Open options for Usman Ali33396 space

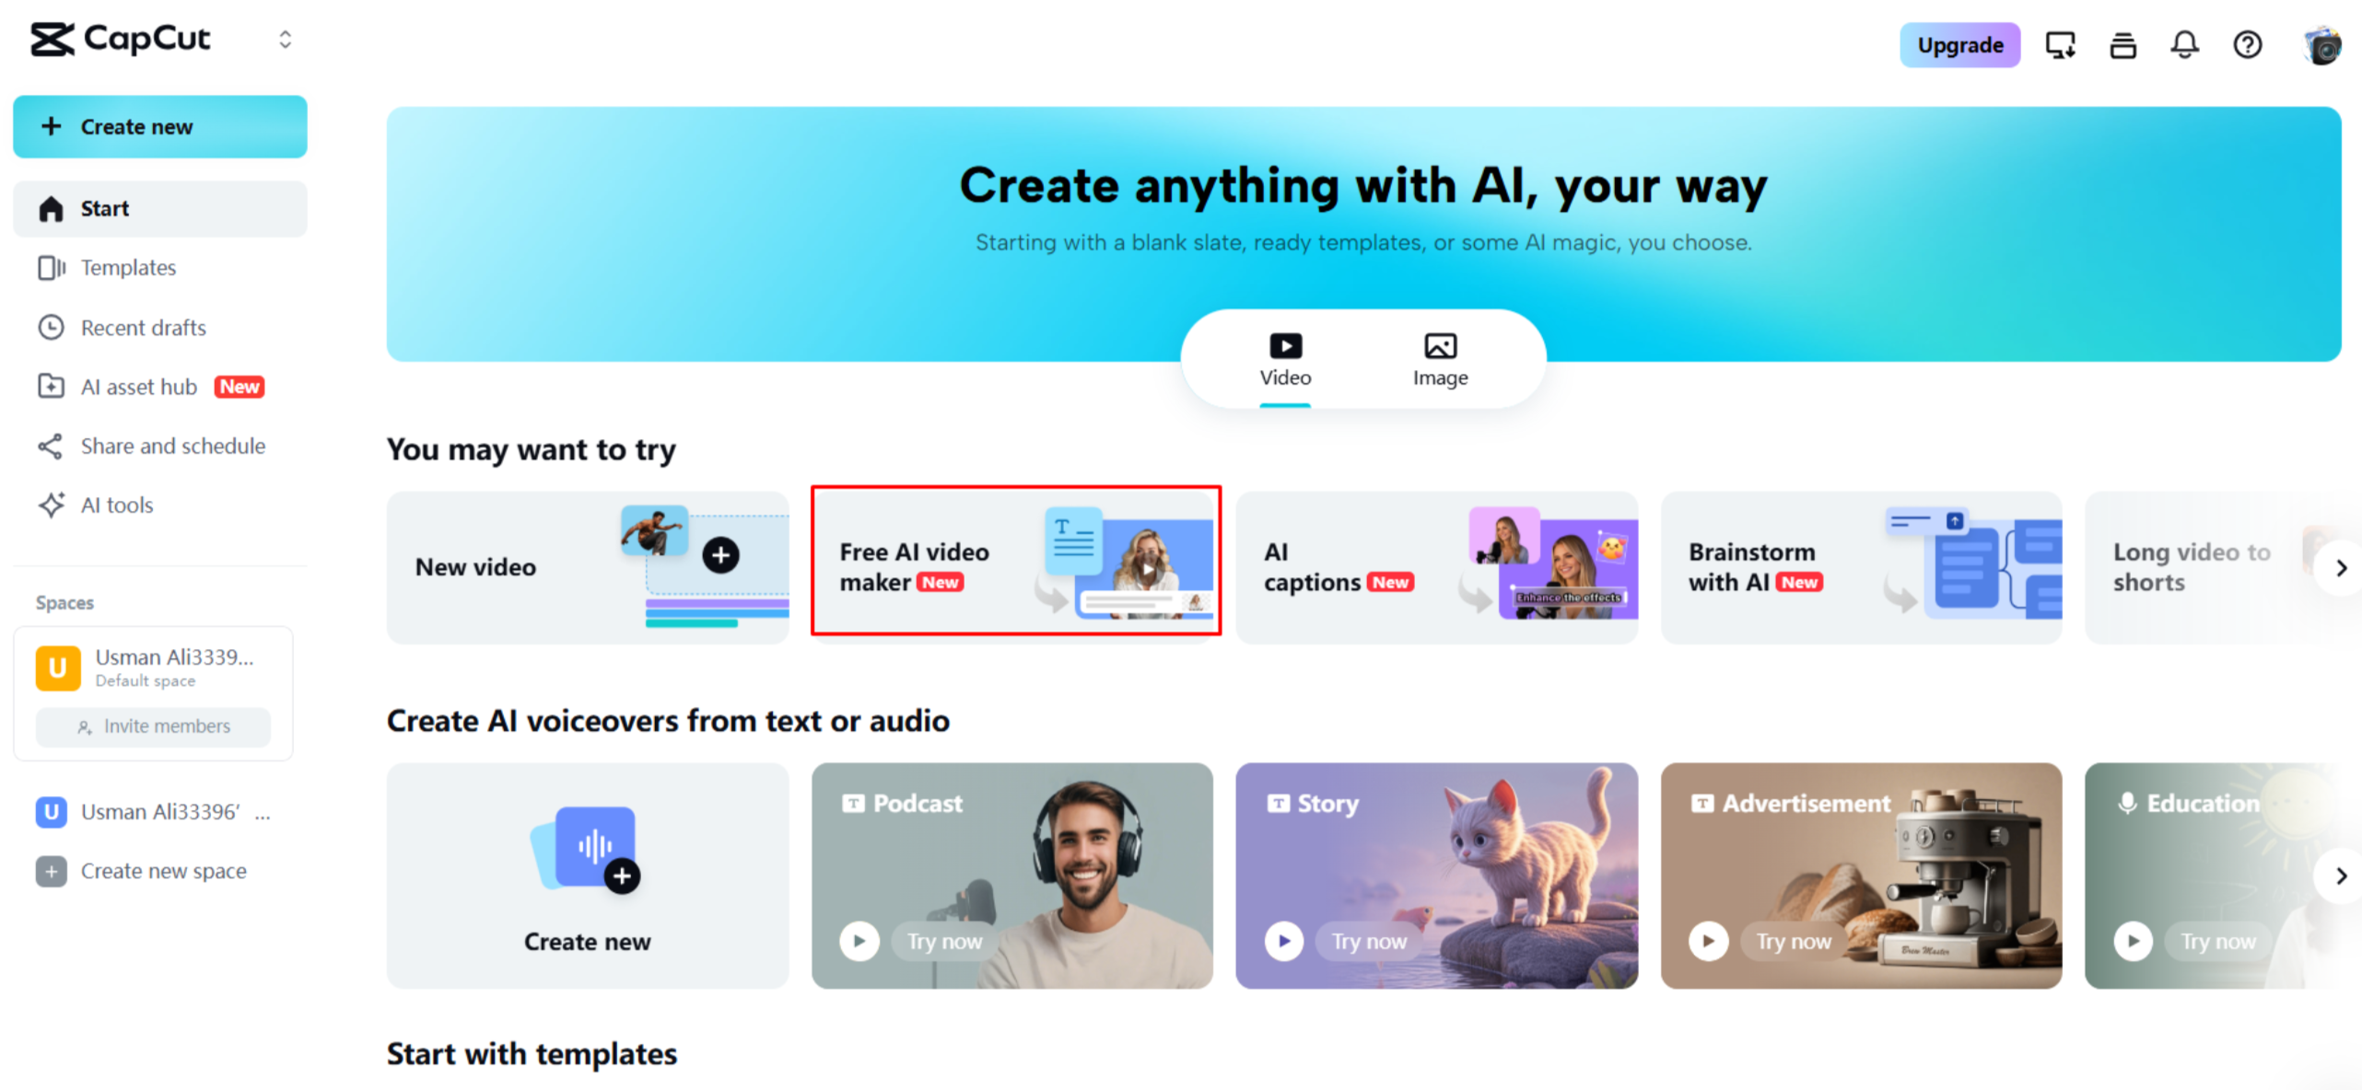click(x=263, y=812)
